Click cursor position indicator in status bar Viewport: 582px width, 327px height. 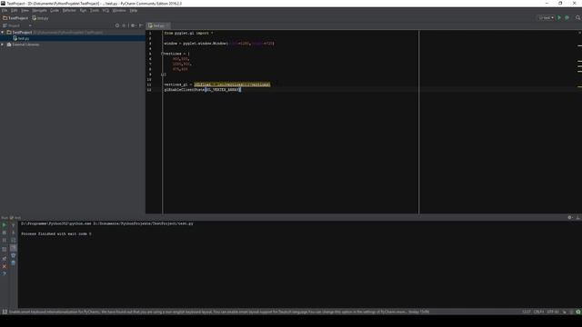click(x=527, y=312)
